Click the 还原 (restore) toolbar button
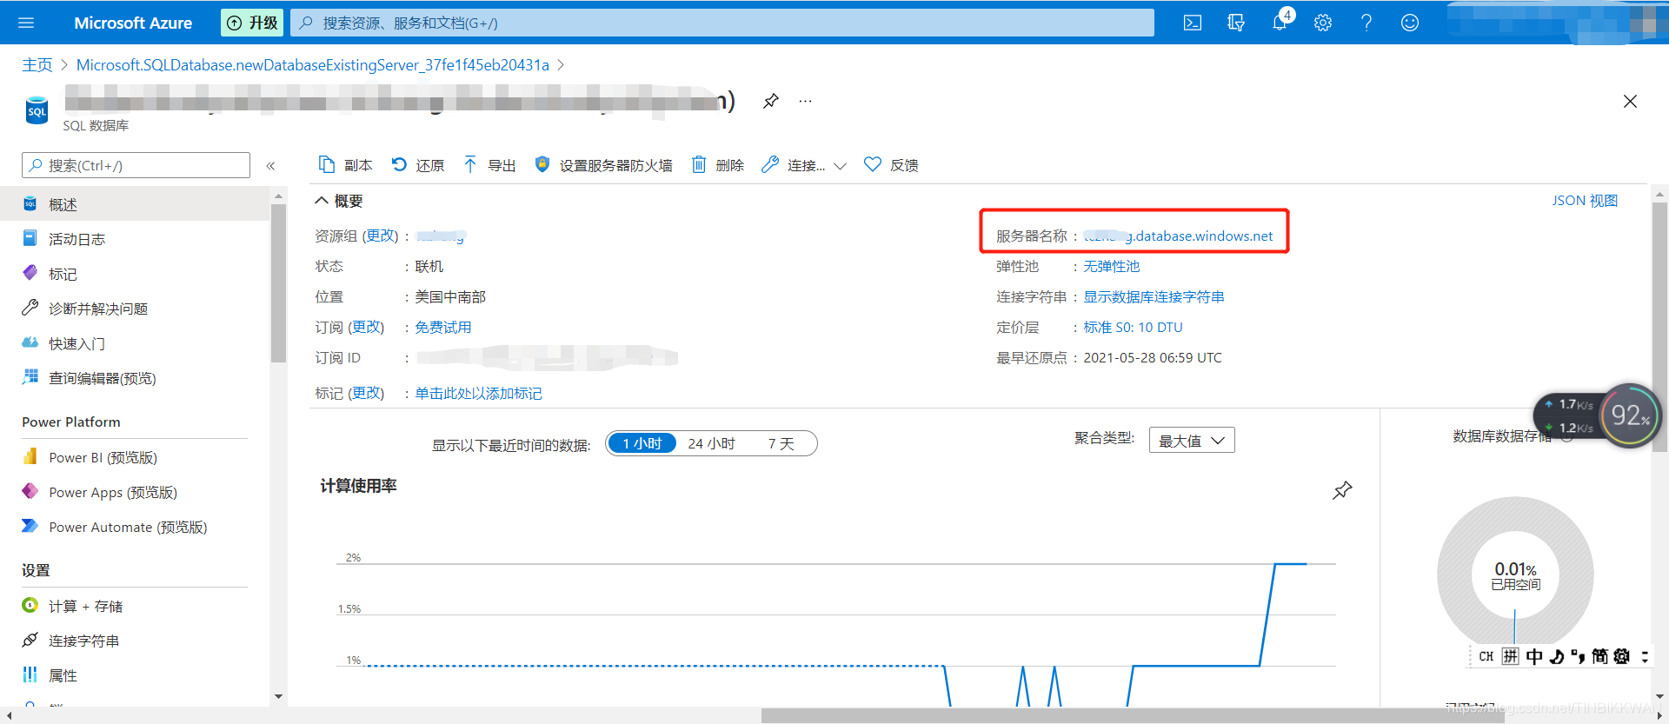Viewport: 1669px width, 724px height. coord(418,165)
